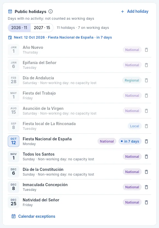Remove the Todos los Santos holiday
The width and height of the screenshot is (159, 228).
(x=146, y=157)
